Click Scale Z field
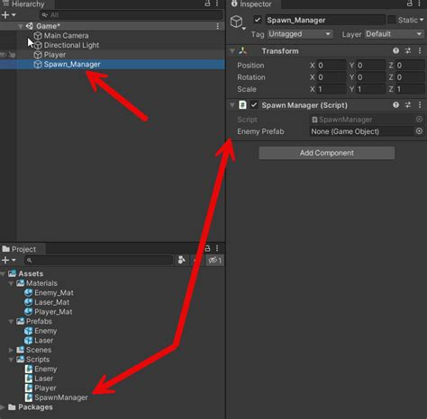This screenshot has height=419, width=427. tap(410, 89)
